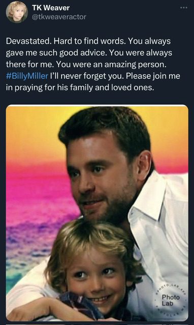This screenshot has height=325, width=194.
Task: Click the line 'gave me such good advice'
Action: [89, 53]
